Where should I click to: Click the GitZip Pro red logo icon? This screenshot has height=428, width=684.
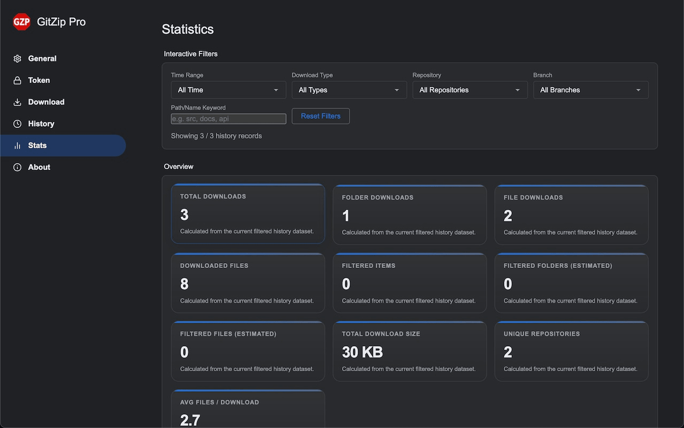point(21,22)
